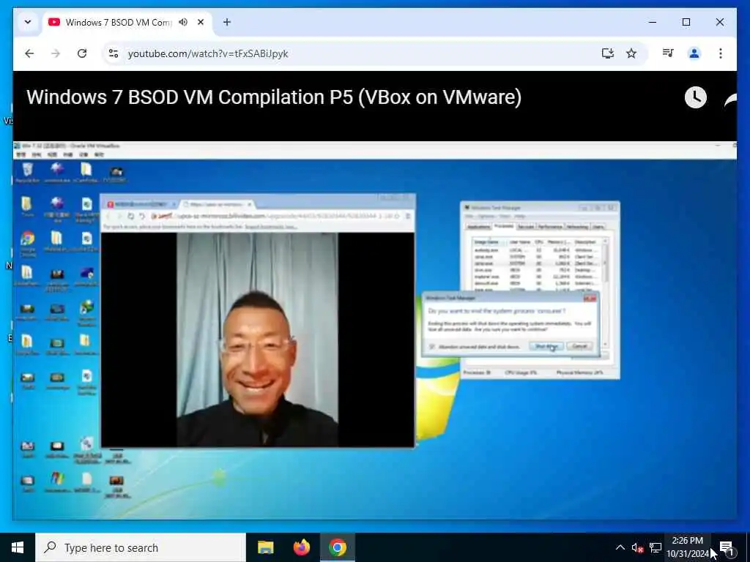This screenshot has width=750, height=562.
Task: Open Chrome's tab search dropdown
Action: (x=28, y=22)
